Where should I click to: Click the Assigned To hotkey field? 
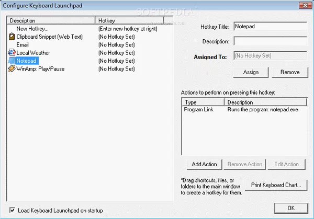[x=270, y=55]
